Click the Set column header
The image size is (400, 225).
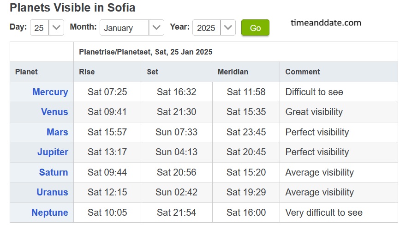pyautogui.click(x=152, y=72)
